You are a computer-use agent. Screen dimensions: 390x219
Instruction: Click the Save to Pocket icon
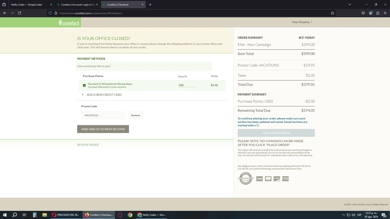(x=363, y=13)
